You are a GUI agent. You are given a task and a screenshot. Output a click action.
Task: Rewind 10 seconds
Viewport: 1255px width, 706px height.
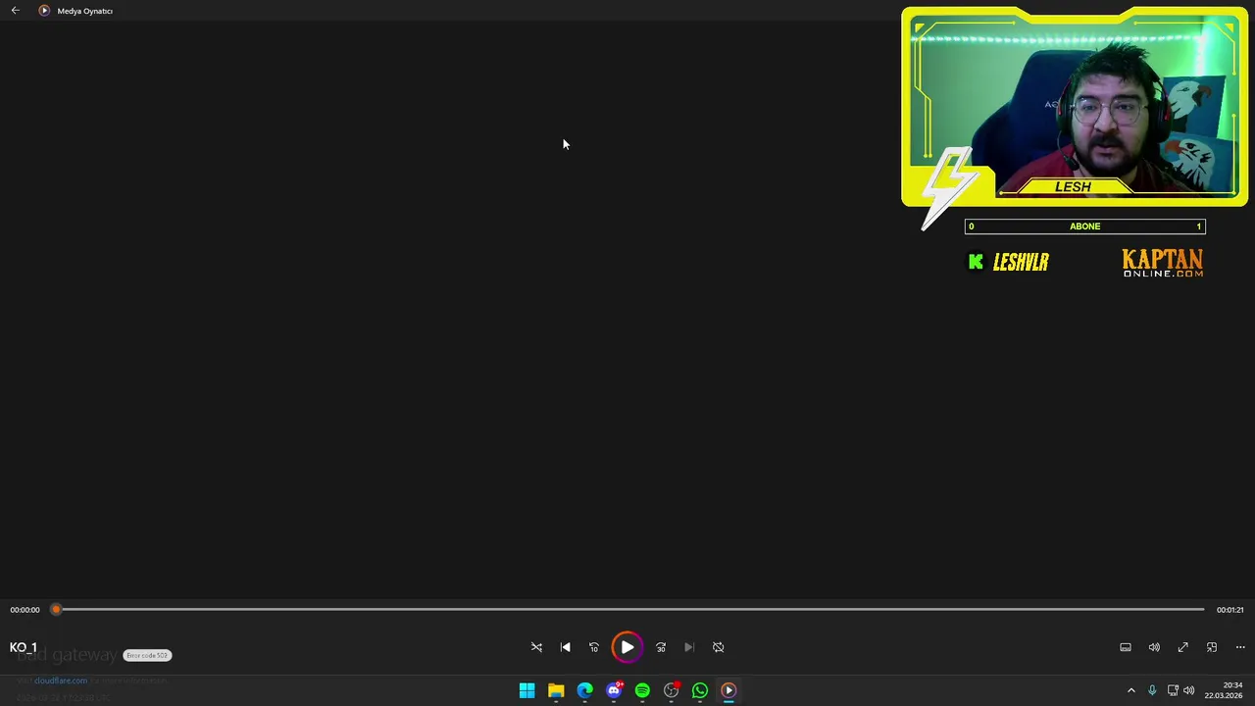click(x=593, y=647)
